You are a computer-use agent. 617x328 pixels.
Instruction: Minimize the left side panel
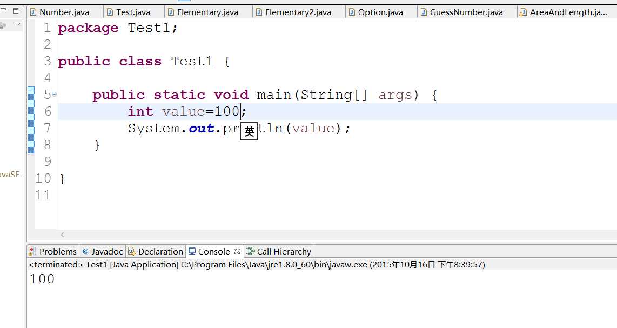(x=4, y=11)
